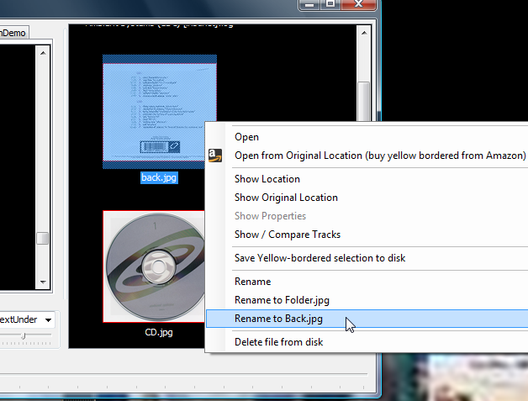Select Show Original Location menu item
Viewport: 528px width, 401px height.
click(367, 198)
